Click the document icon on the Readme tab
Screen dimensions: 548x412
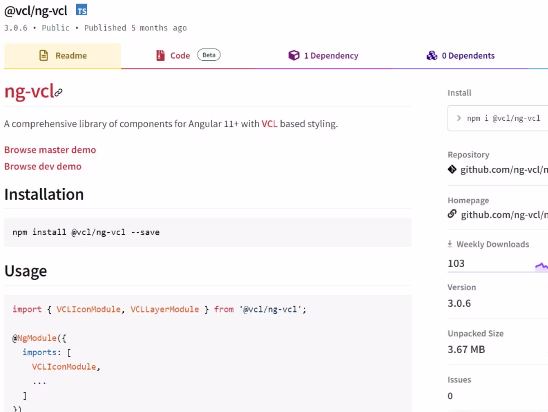coord(44,55)
